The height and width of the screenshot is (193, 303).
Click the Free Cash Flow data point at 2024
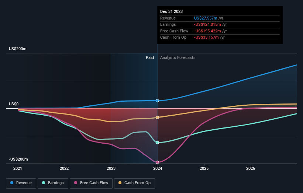pyautogui.click(x=157, y=162)
